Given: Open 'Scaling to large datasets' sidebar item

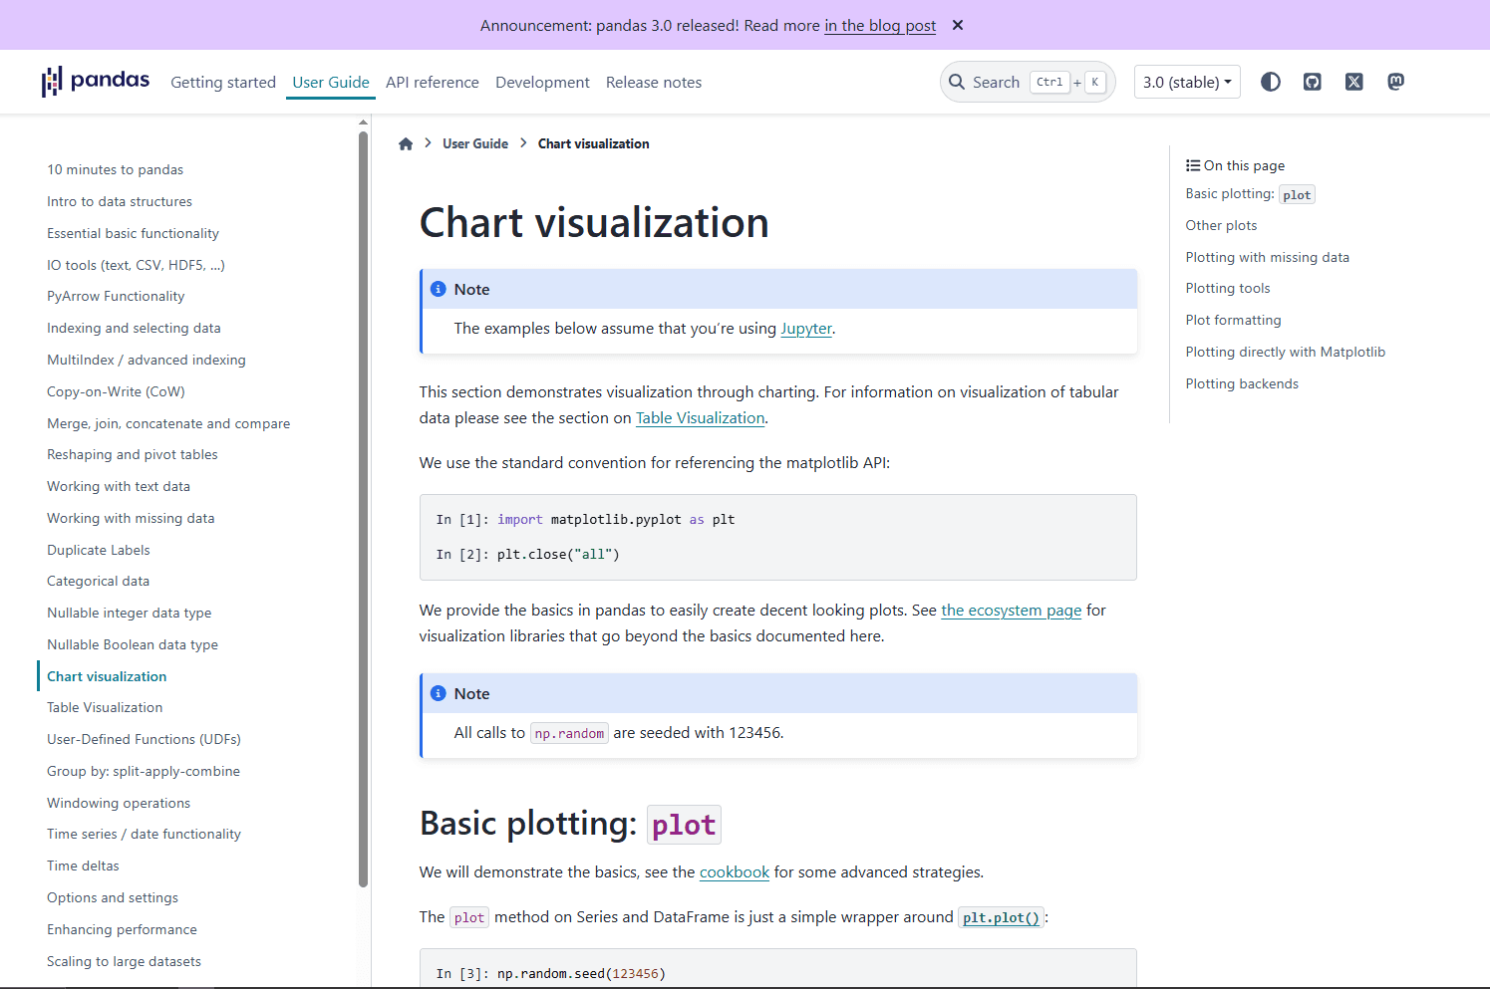Looking at the screenshot, I should [x=124, y=961].
